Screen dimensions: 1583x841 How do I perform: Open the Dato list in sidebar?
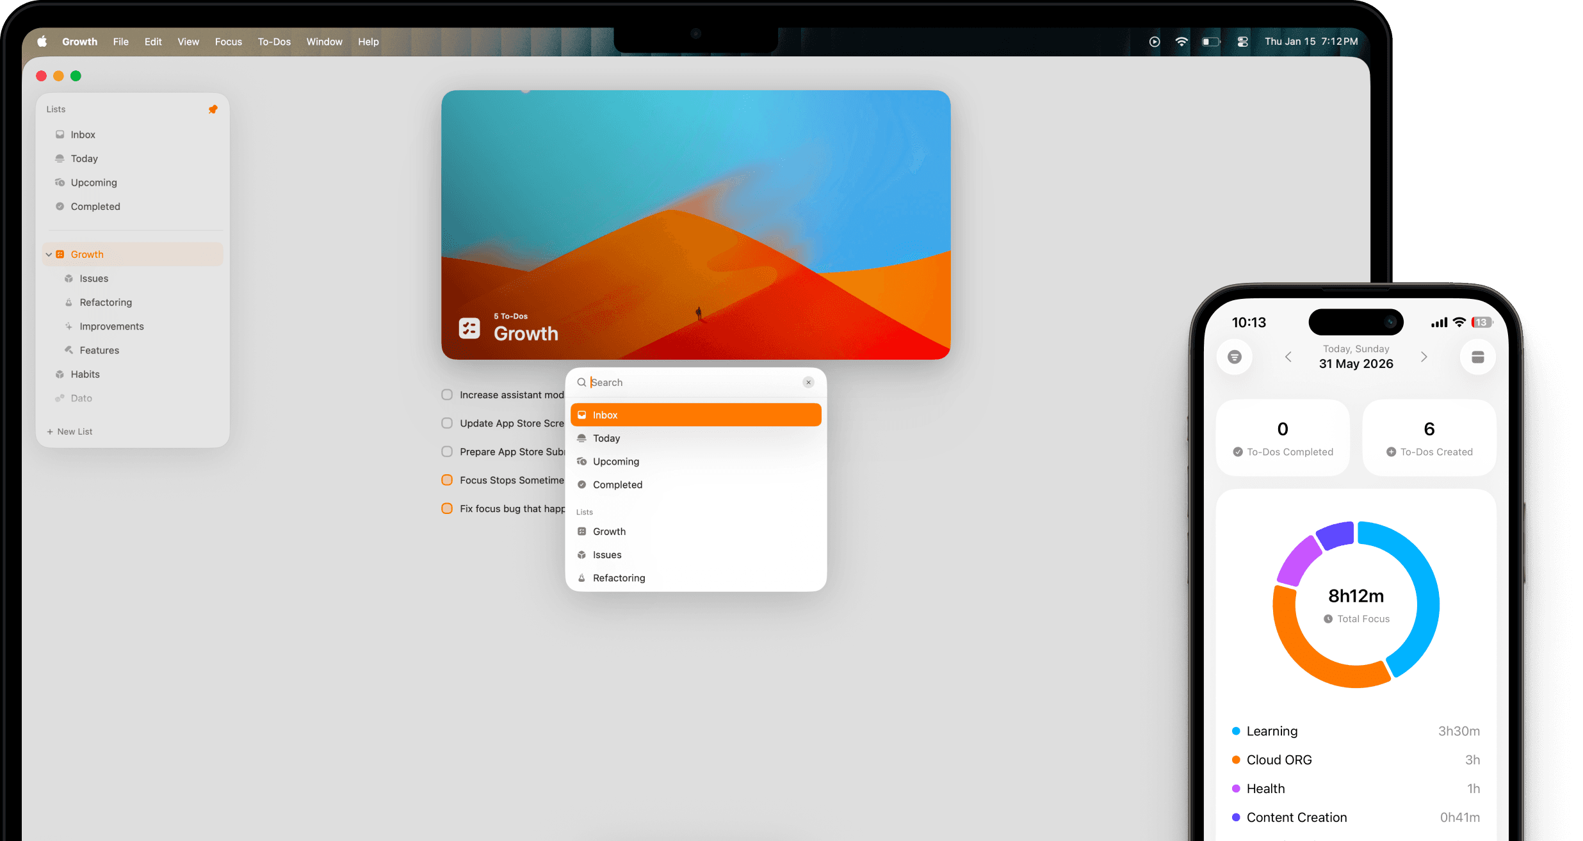point(133,398)
